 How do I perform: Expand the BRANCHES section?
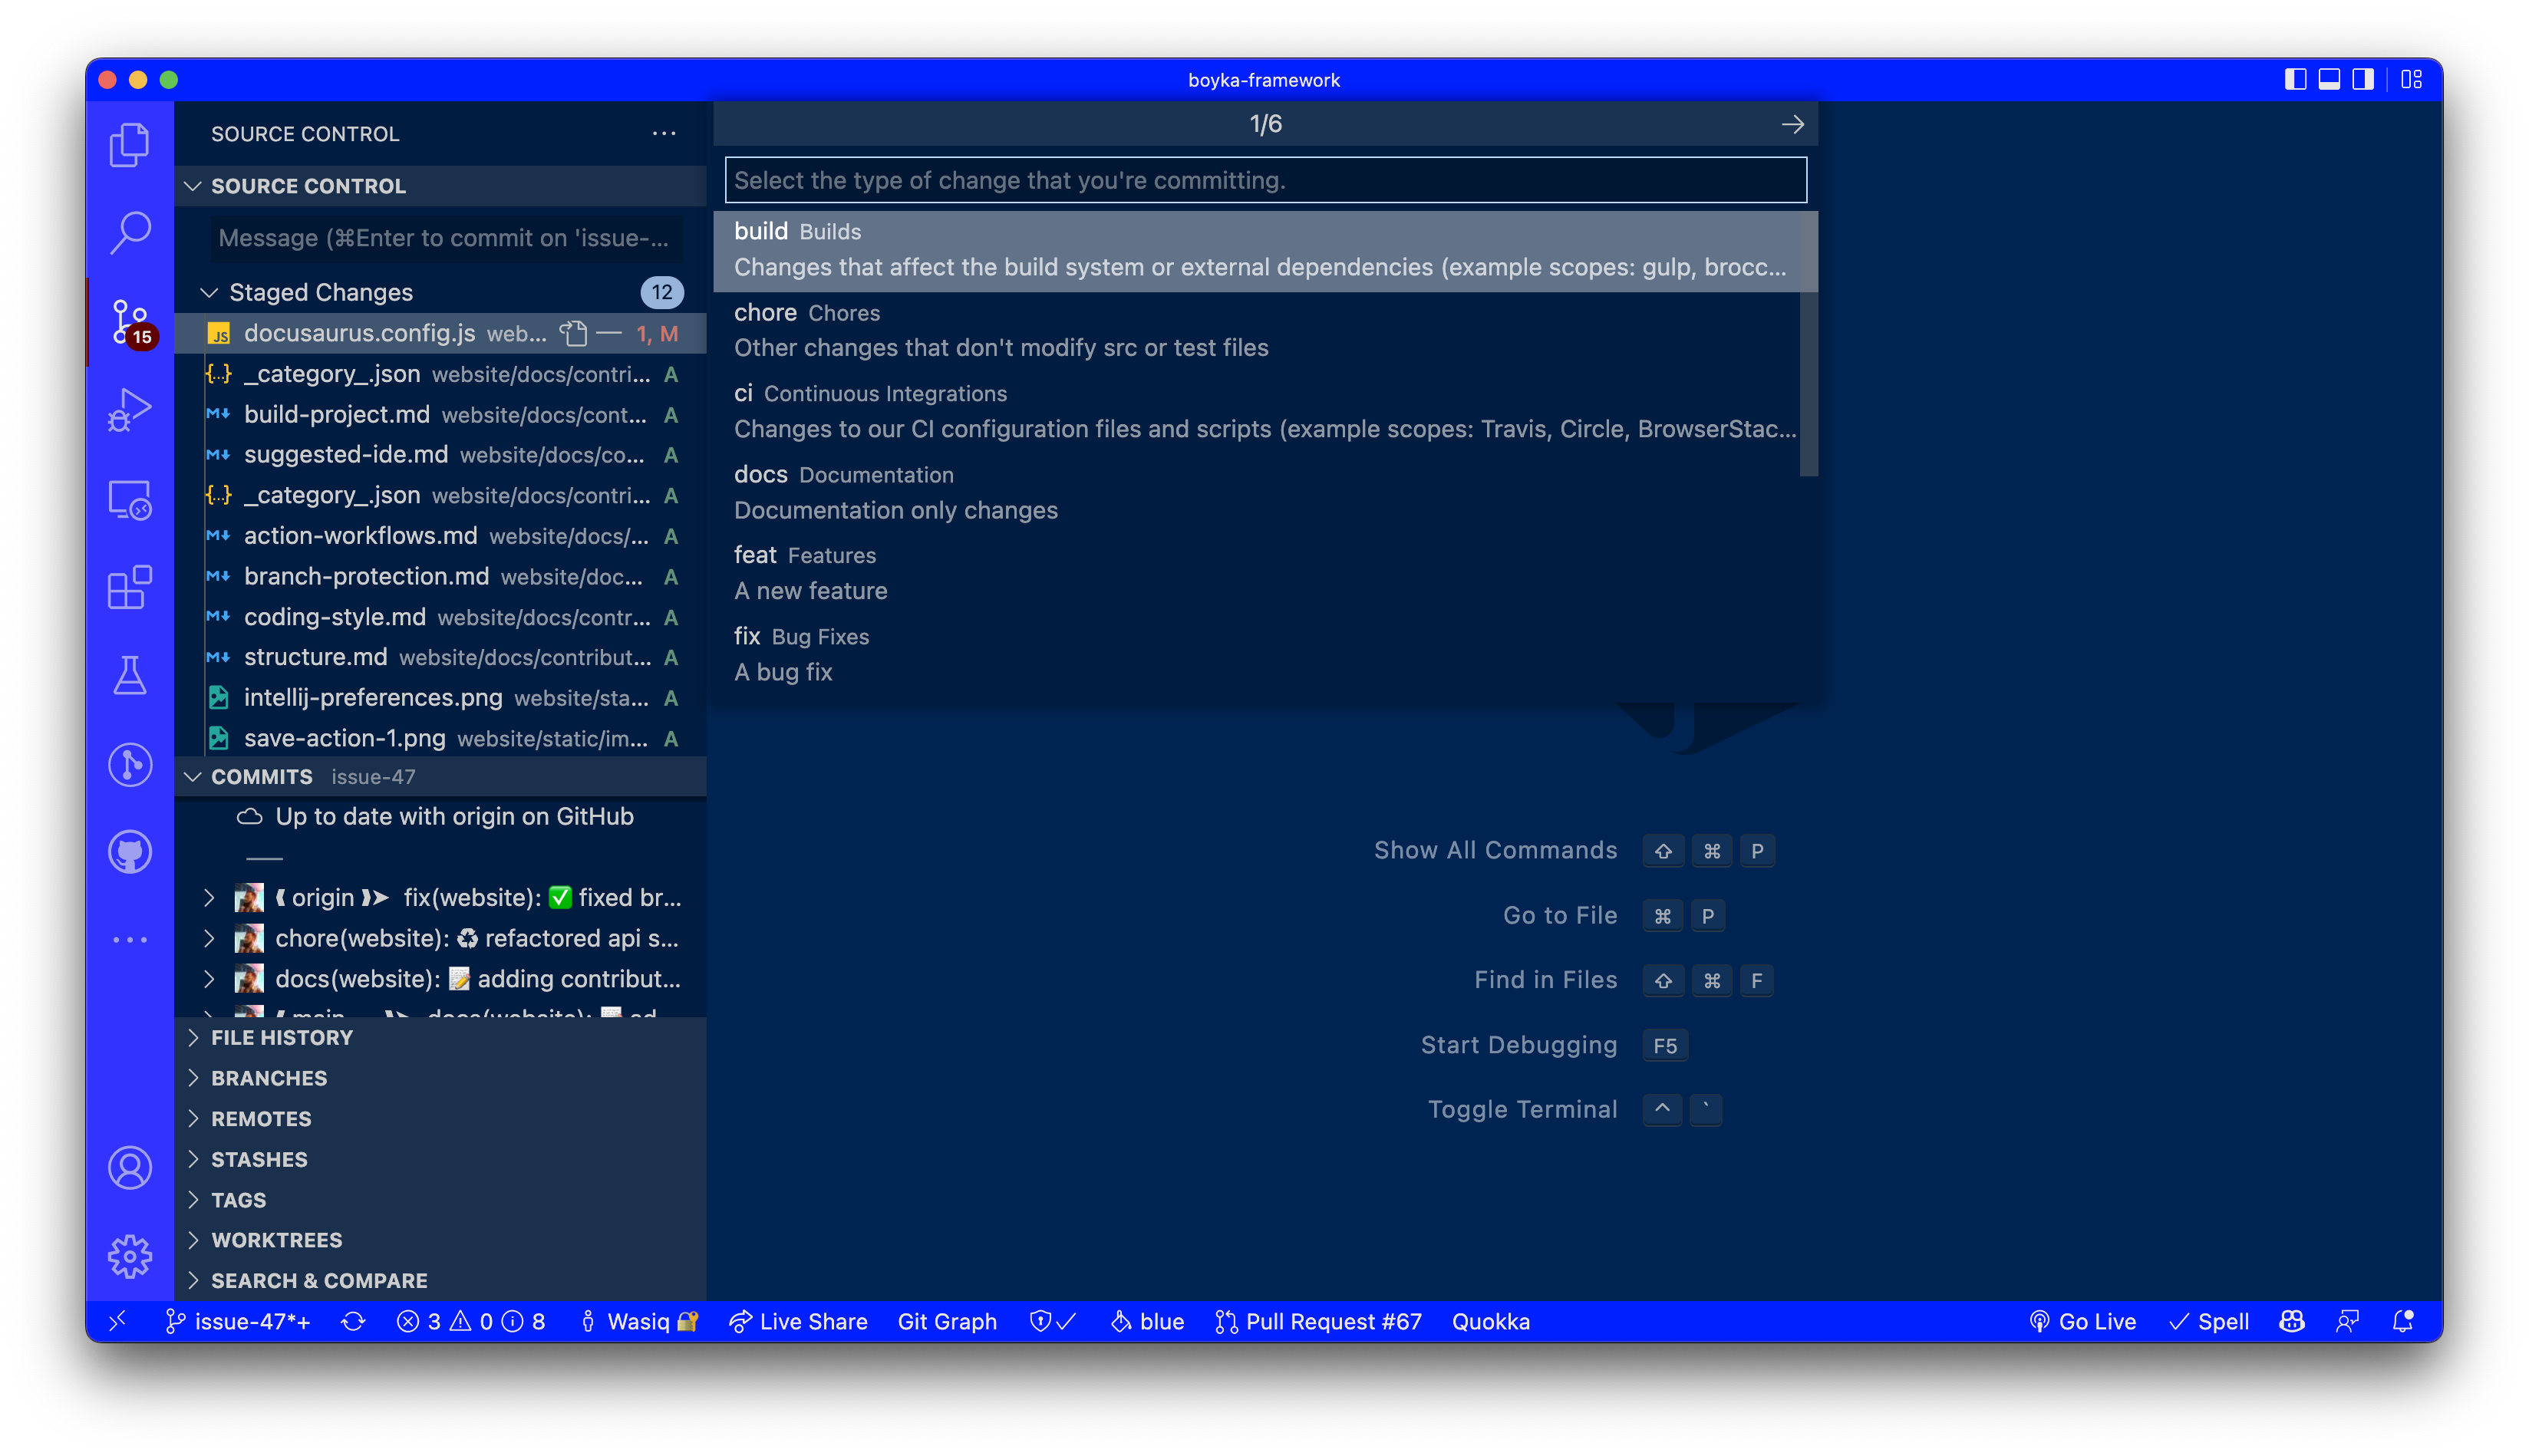pyautogui.click(x=268, y=1078)
